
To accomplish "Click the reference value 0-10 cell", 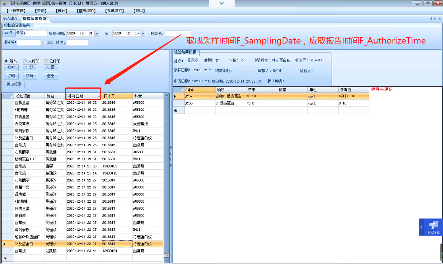I will pos(353,103).
